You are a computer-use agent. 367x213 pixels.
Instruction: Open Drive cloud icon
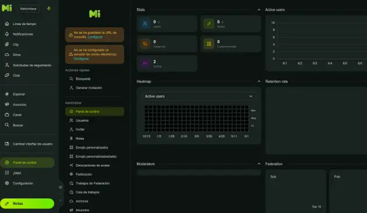pyautogui.click(x=7, y=55)
